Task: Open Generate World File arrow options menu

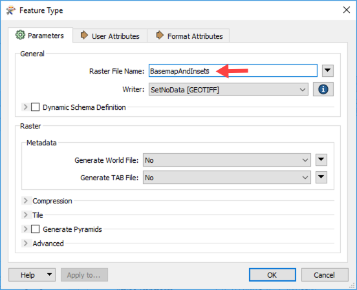Action: pos(321,160)
